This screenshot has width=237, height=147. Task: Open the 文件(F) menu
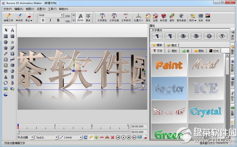[7, 9]
